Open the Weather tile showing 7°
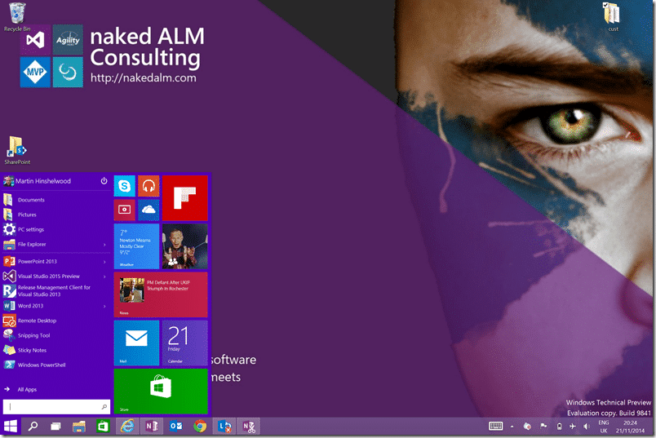 click(136, 246)
